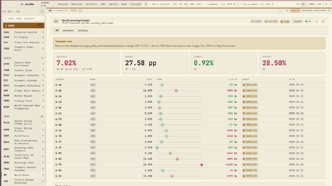
Task: Collapse the BOND section header
Action: click(x=23, y=116)
